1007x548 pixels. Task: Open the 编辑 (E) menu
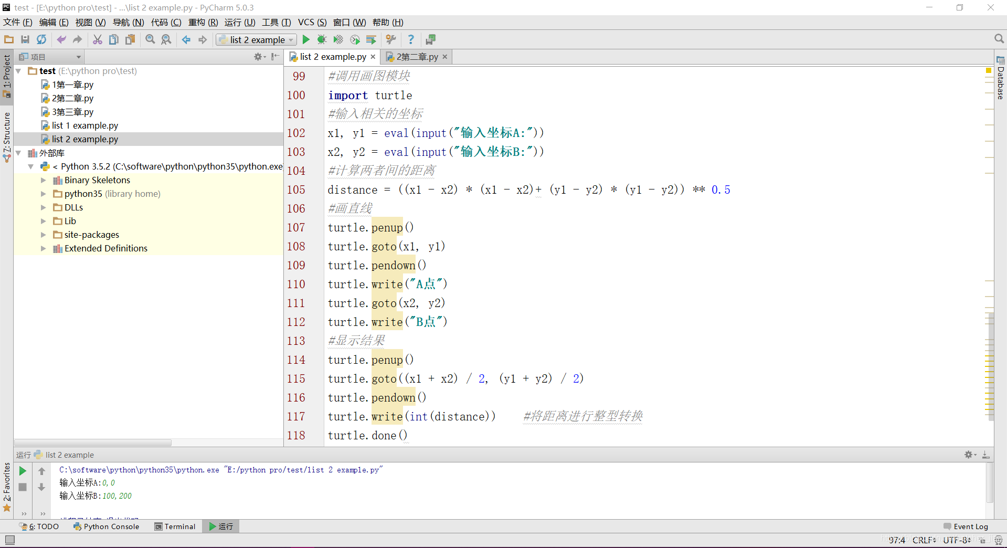54,22
